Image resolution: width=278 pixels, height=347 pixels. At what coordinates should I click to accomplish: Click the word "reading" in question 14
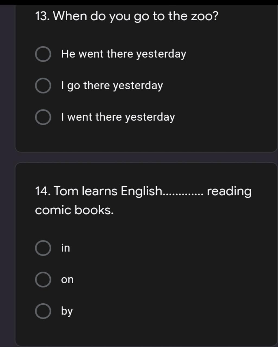coord(229,192)
